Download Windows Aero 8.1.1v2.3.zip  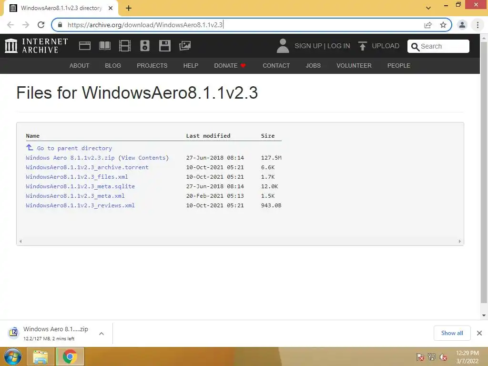[x=71, y=158]
